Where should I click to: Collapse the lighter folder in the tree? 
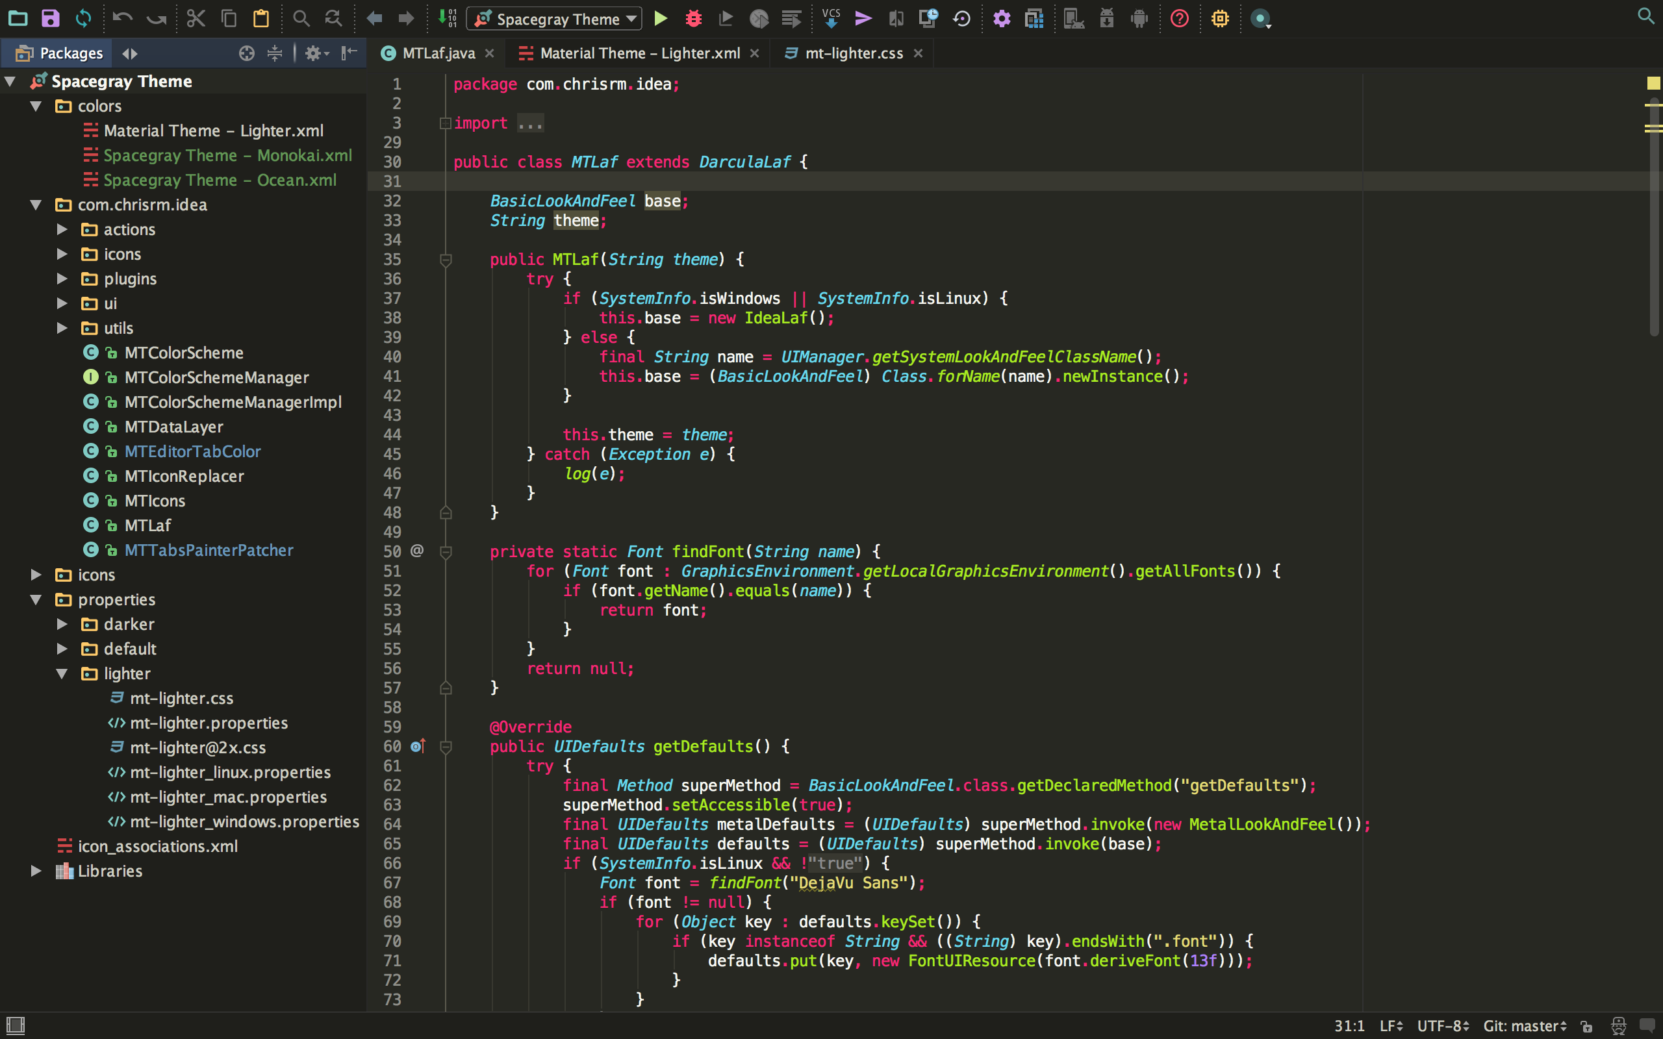click(62, 673)
